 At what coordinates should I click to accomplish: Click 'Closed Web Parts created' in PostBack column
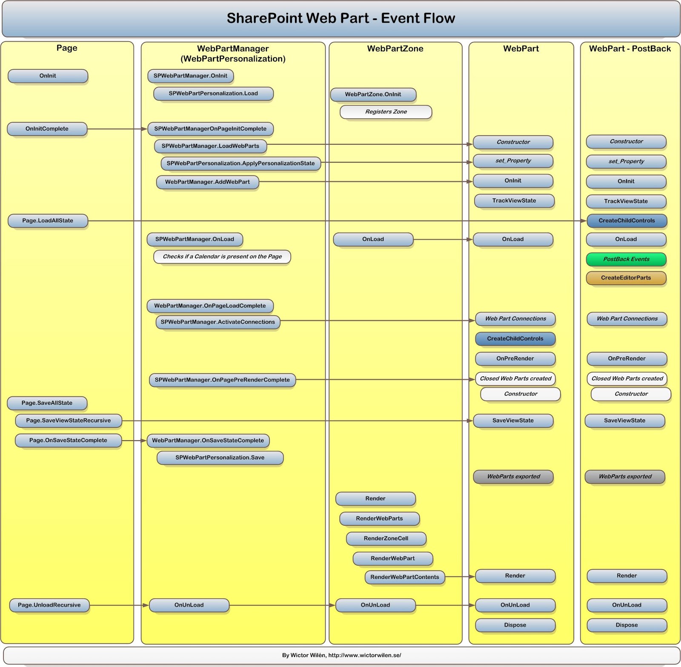(627, 379)
